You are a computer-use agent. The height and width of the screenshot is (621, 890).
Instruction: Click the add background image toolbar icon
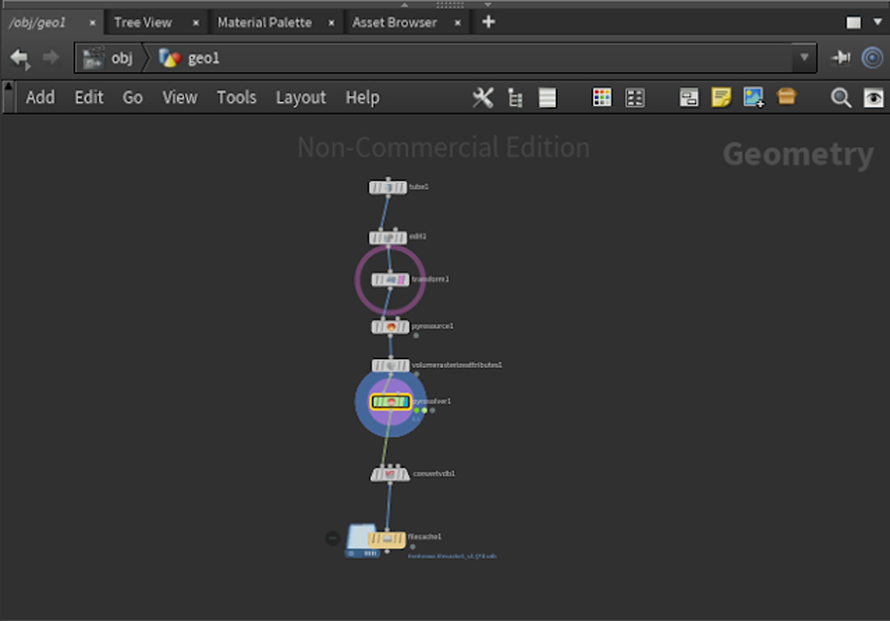pyautogui.click(x=754, y=98)
